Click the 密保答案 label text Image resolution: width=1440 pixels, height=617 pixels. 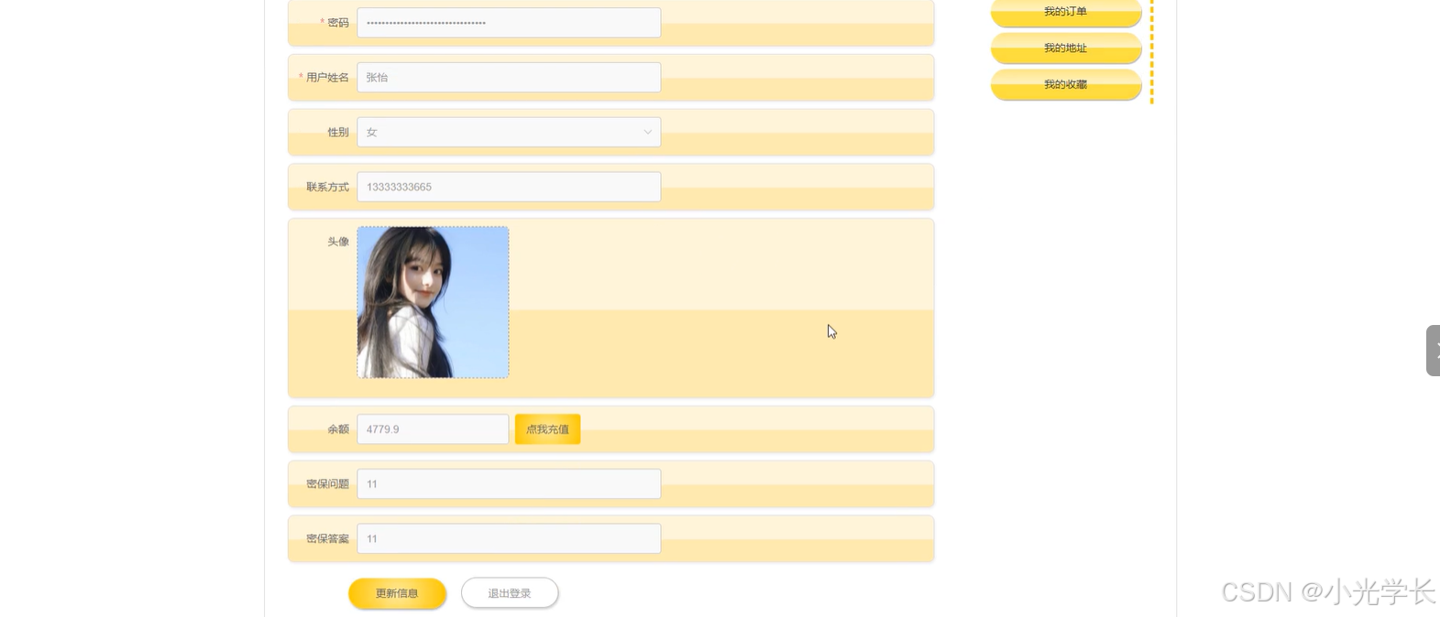[327, 539]
